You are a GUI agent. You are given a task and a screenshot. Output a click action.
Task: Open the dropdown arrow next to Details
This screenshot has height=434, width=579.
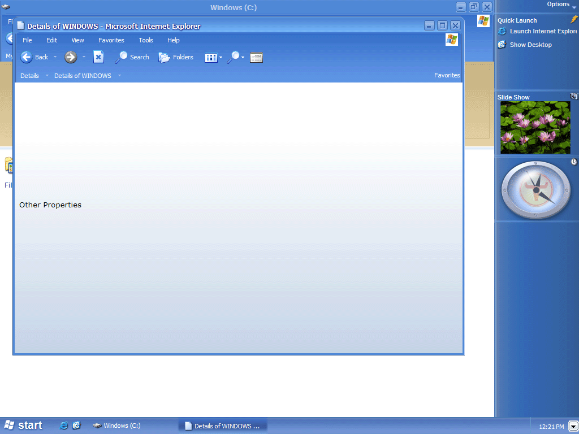click(47, 76)
